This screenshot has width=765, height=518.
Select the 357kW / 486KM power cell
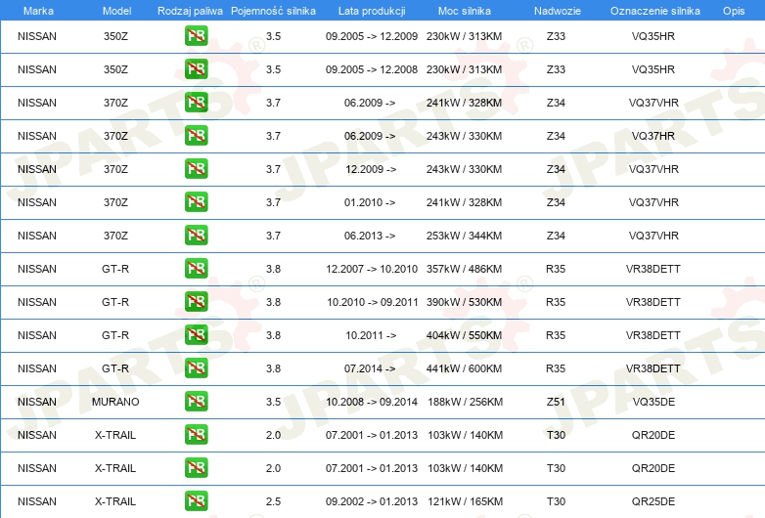click(464, 269)
